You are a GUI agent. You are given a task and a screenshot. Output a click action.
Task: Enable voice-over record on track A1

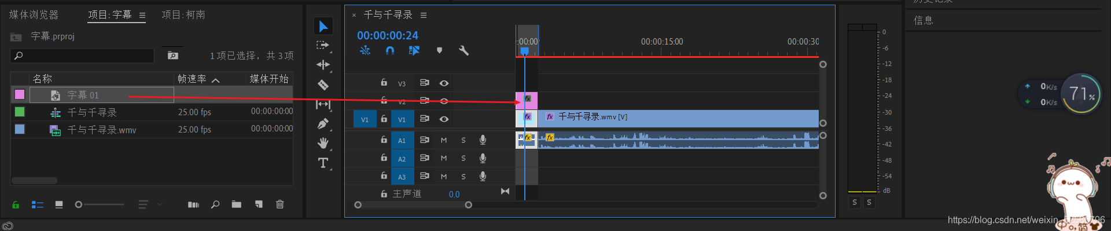click(483, 140)
